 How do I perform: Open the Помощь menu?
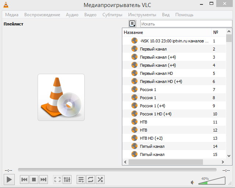point(184,15)
